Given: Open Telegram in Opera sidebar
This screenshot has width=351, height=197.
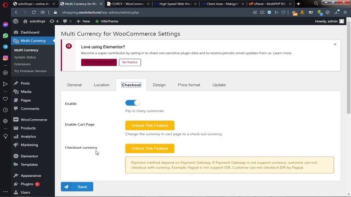Looking at the screenshot, I should (5, 47).
